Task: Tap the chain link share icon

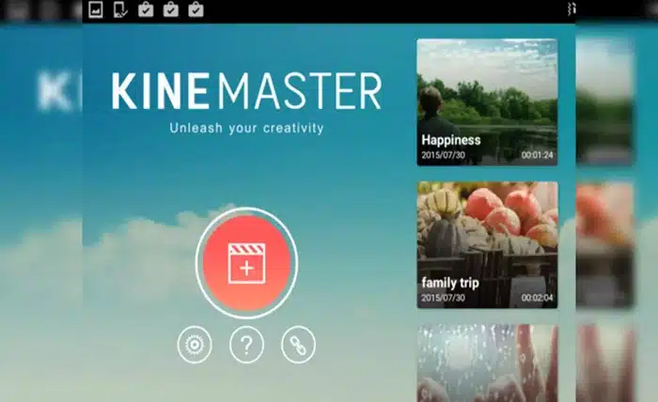Action: coord(298,345)
